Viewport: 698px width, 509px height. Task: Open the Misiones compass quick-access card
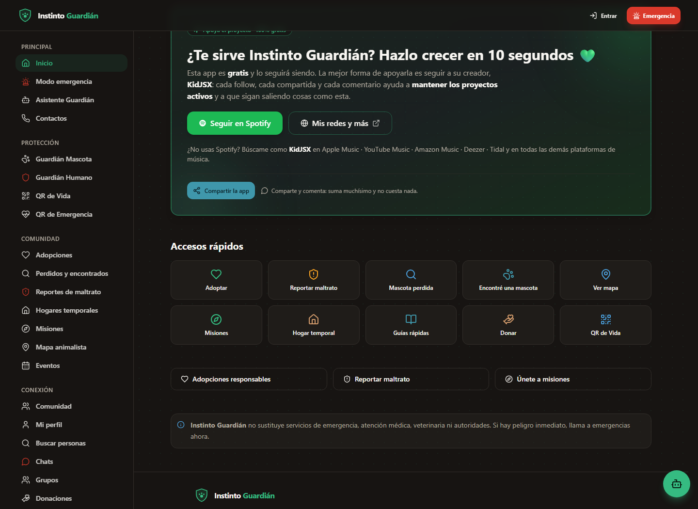[x=216, y=325]
